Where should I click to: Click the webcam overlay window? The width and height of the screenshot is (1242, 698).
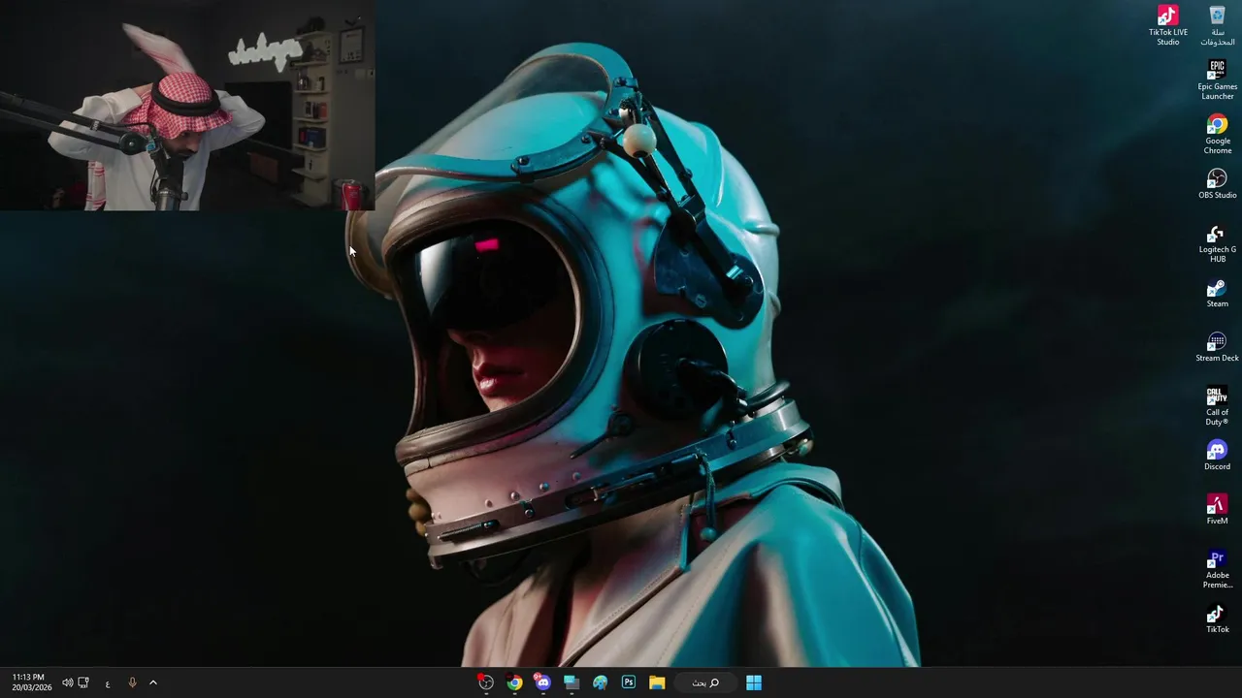(186, 105)
